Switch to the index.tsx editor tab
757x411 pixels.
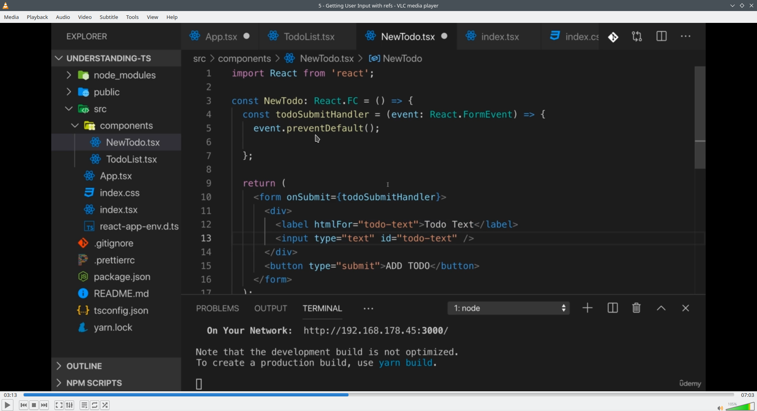[499, 36]
